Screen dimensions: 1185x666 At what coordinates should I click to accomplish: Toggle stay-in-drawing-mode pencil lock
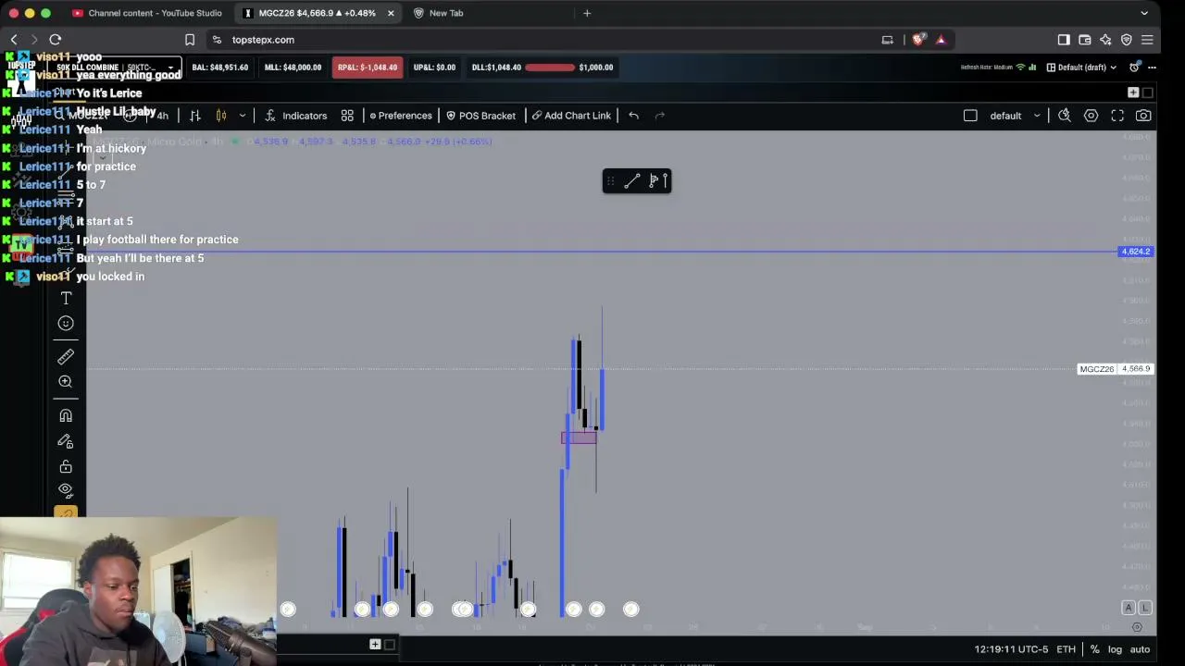click(66, 441)
